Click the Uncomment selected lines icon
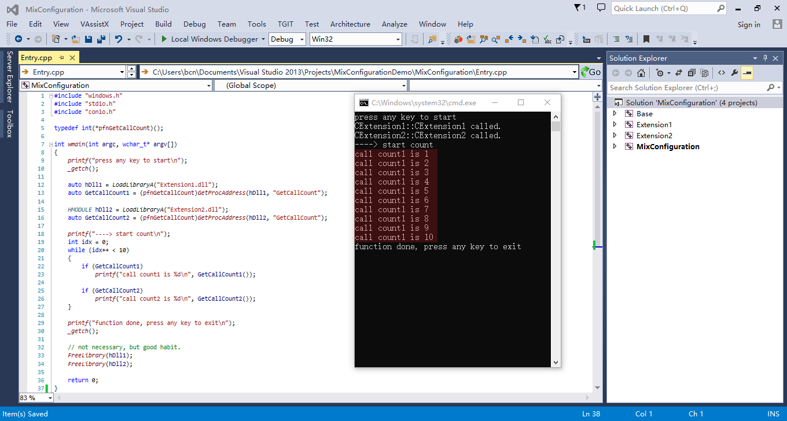Image resolution: width=787 pixels, height=421 pixels. (628, 39)
